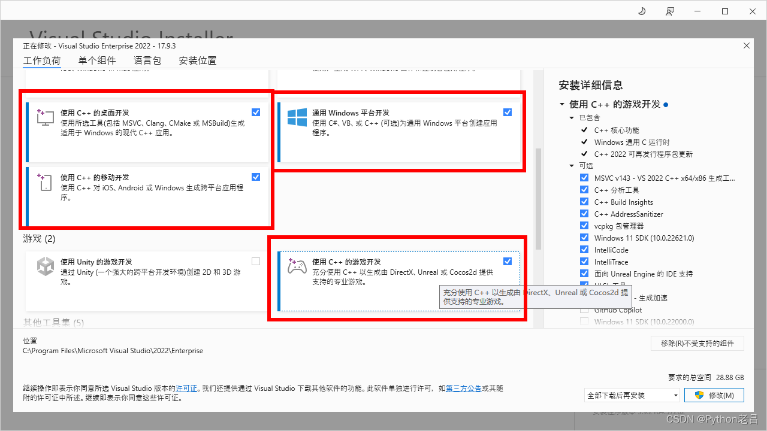Click the Universal Windows Platform logo icon
Viewport: 767px width, 431px height.
(x=297, y=117)
